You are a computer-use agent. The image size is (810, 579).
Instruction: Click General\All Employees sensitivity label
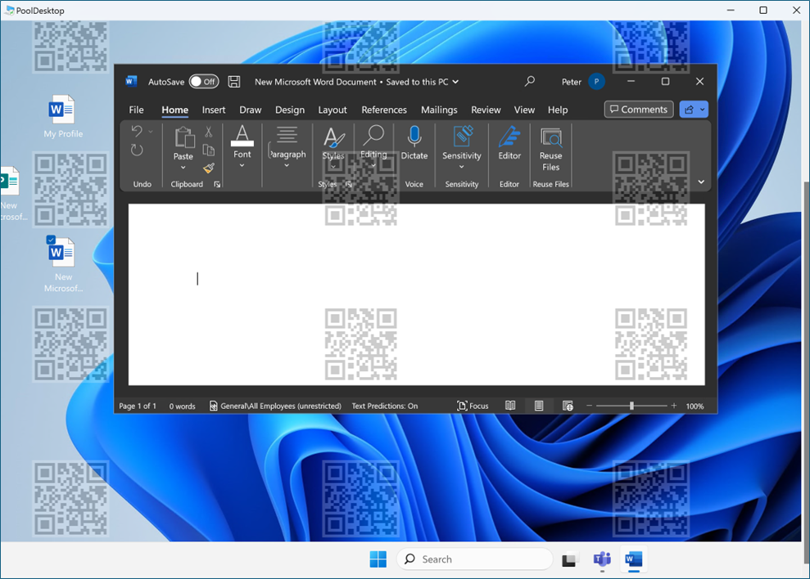click(x=275, y=406)
